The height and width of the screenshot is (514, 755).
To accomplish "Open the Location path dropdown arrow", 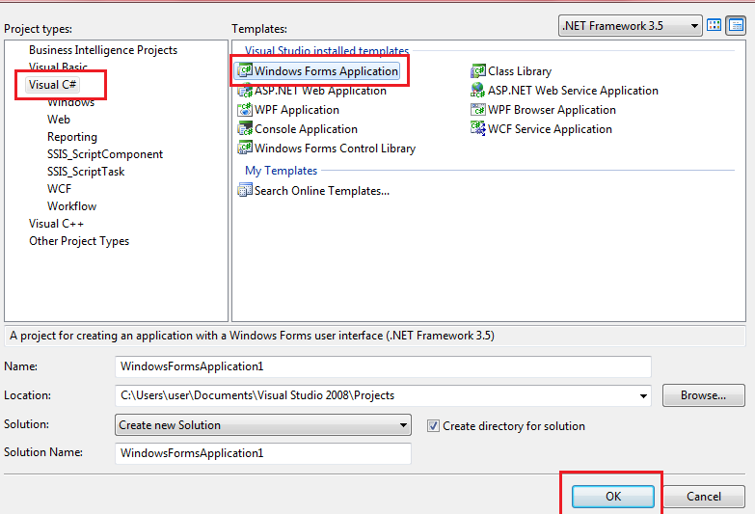I will click(643, 396).
